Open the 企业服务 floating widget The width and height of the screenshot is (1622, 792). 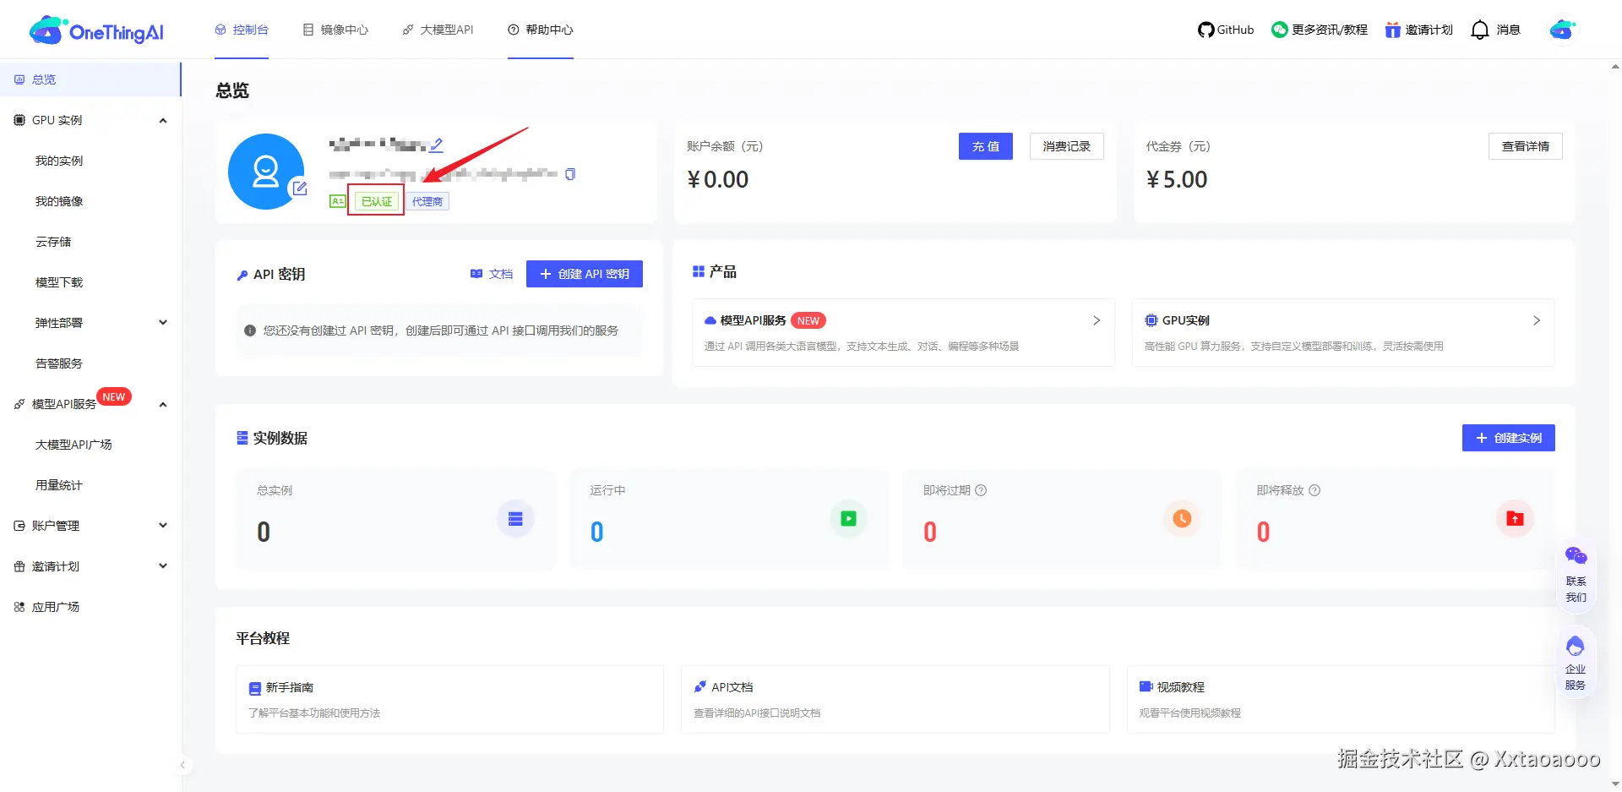click(1576, 664)
